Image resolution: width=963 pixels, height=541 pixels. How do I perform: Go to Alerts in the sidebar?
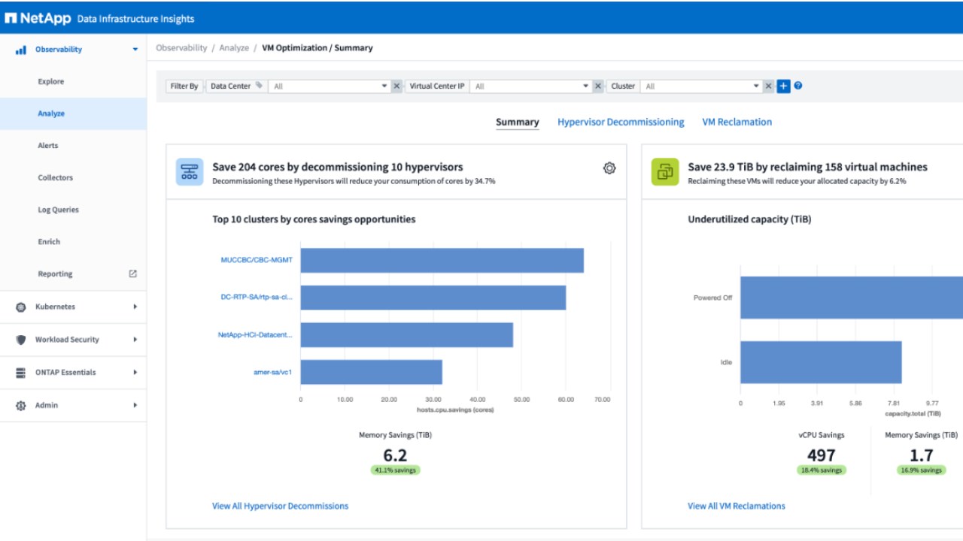48,146
